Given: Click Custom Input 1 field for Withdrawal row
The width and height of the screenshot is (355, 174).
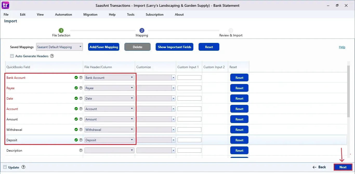Looking at the screenshot, I should pyautogui.click(x=189, y=130).
